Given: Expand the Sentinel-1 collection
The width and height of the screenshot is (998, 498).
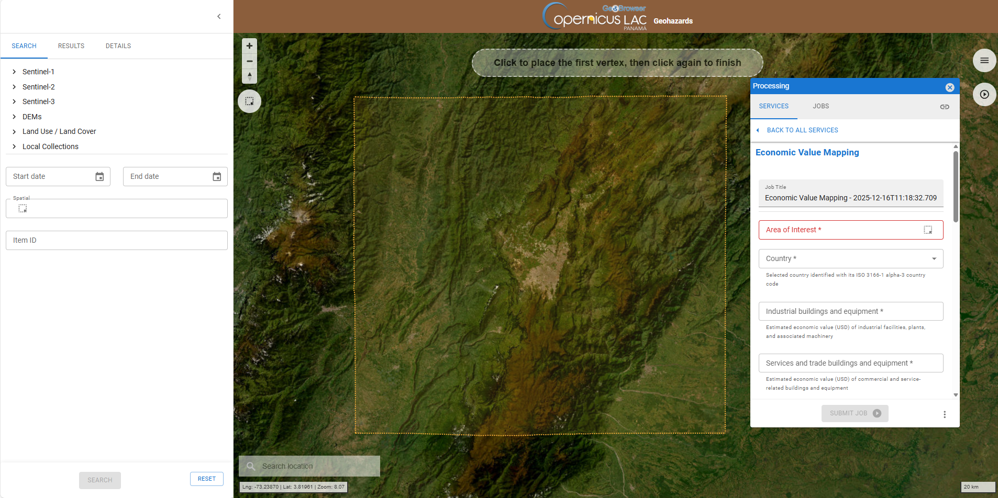Looking at the screenshot, I should click(15, 72).
